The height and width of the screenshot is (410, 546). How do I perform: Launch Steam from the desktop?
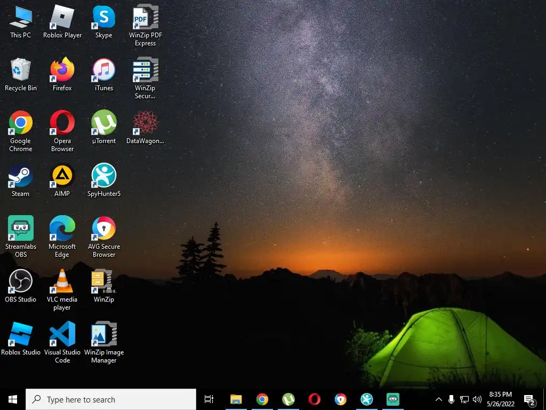21,180
